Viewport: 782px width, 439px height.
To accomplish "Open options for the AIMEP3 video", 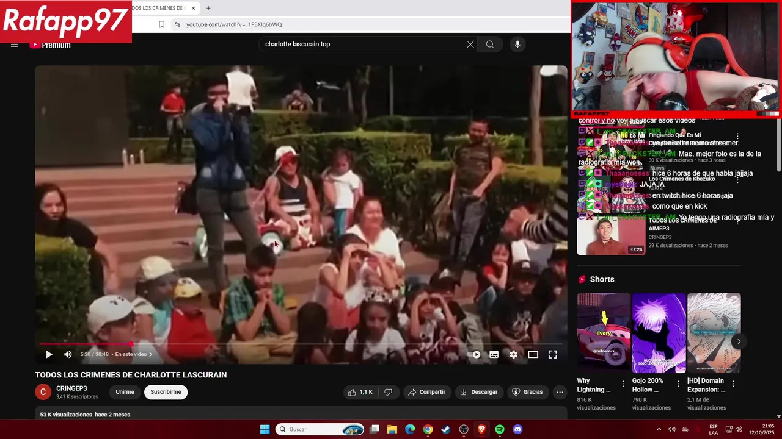I will click(737, 221).
